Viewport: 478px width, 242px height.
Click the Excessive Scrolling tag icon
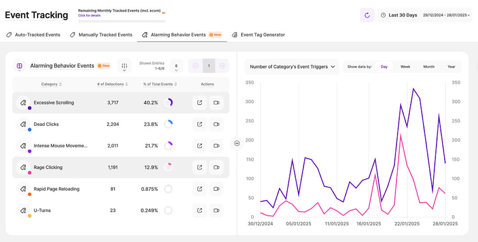[x=23, y=103]
